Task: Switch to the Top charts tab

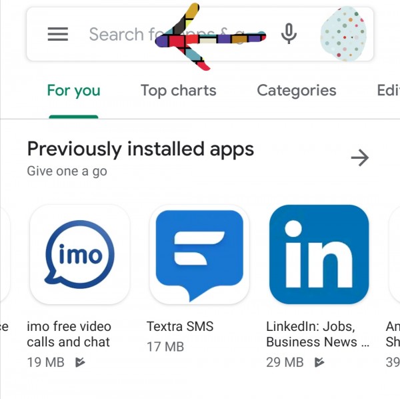Action: [x=178, y=91]
